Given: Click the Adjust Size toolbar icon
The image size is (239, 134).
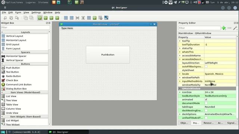Looking at the screenshot, I should pos(106,18).
